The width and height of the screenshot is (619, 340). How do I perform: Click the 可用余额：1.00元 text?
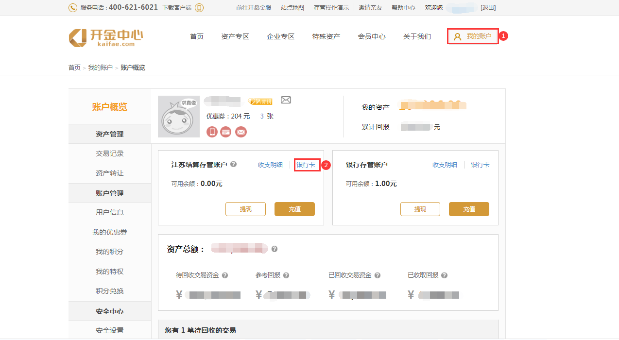tap(371, 184)
